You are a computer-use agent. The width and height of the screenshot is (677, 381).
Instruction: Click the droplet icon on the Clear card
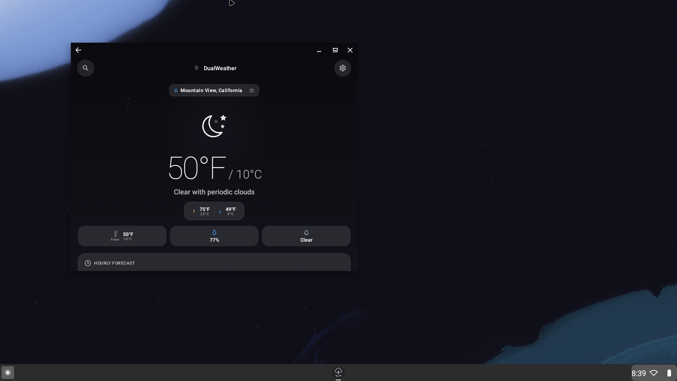[x=306, y=232]
